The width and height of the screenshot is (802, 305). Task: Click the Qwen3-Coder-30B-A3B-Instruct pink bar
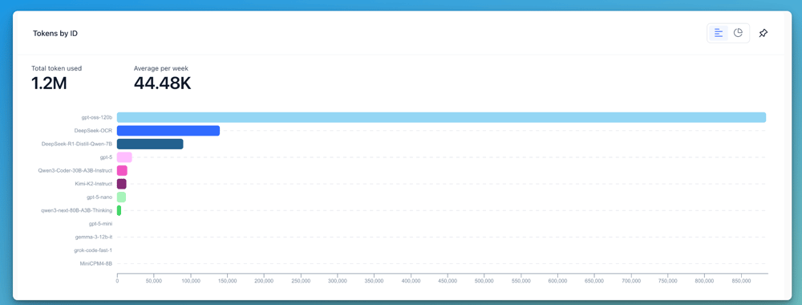pyautogui.click(x=122, y=170)
